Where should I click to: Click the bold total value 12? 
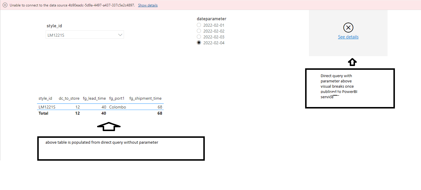(77, 113)
